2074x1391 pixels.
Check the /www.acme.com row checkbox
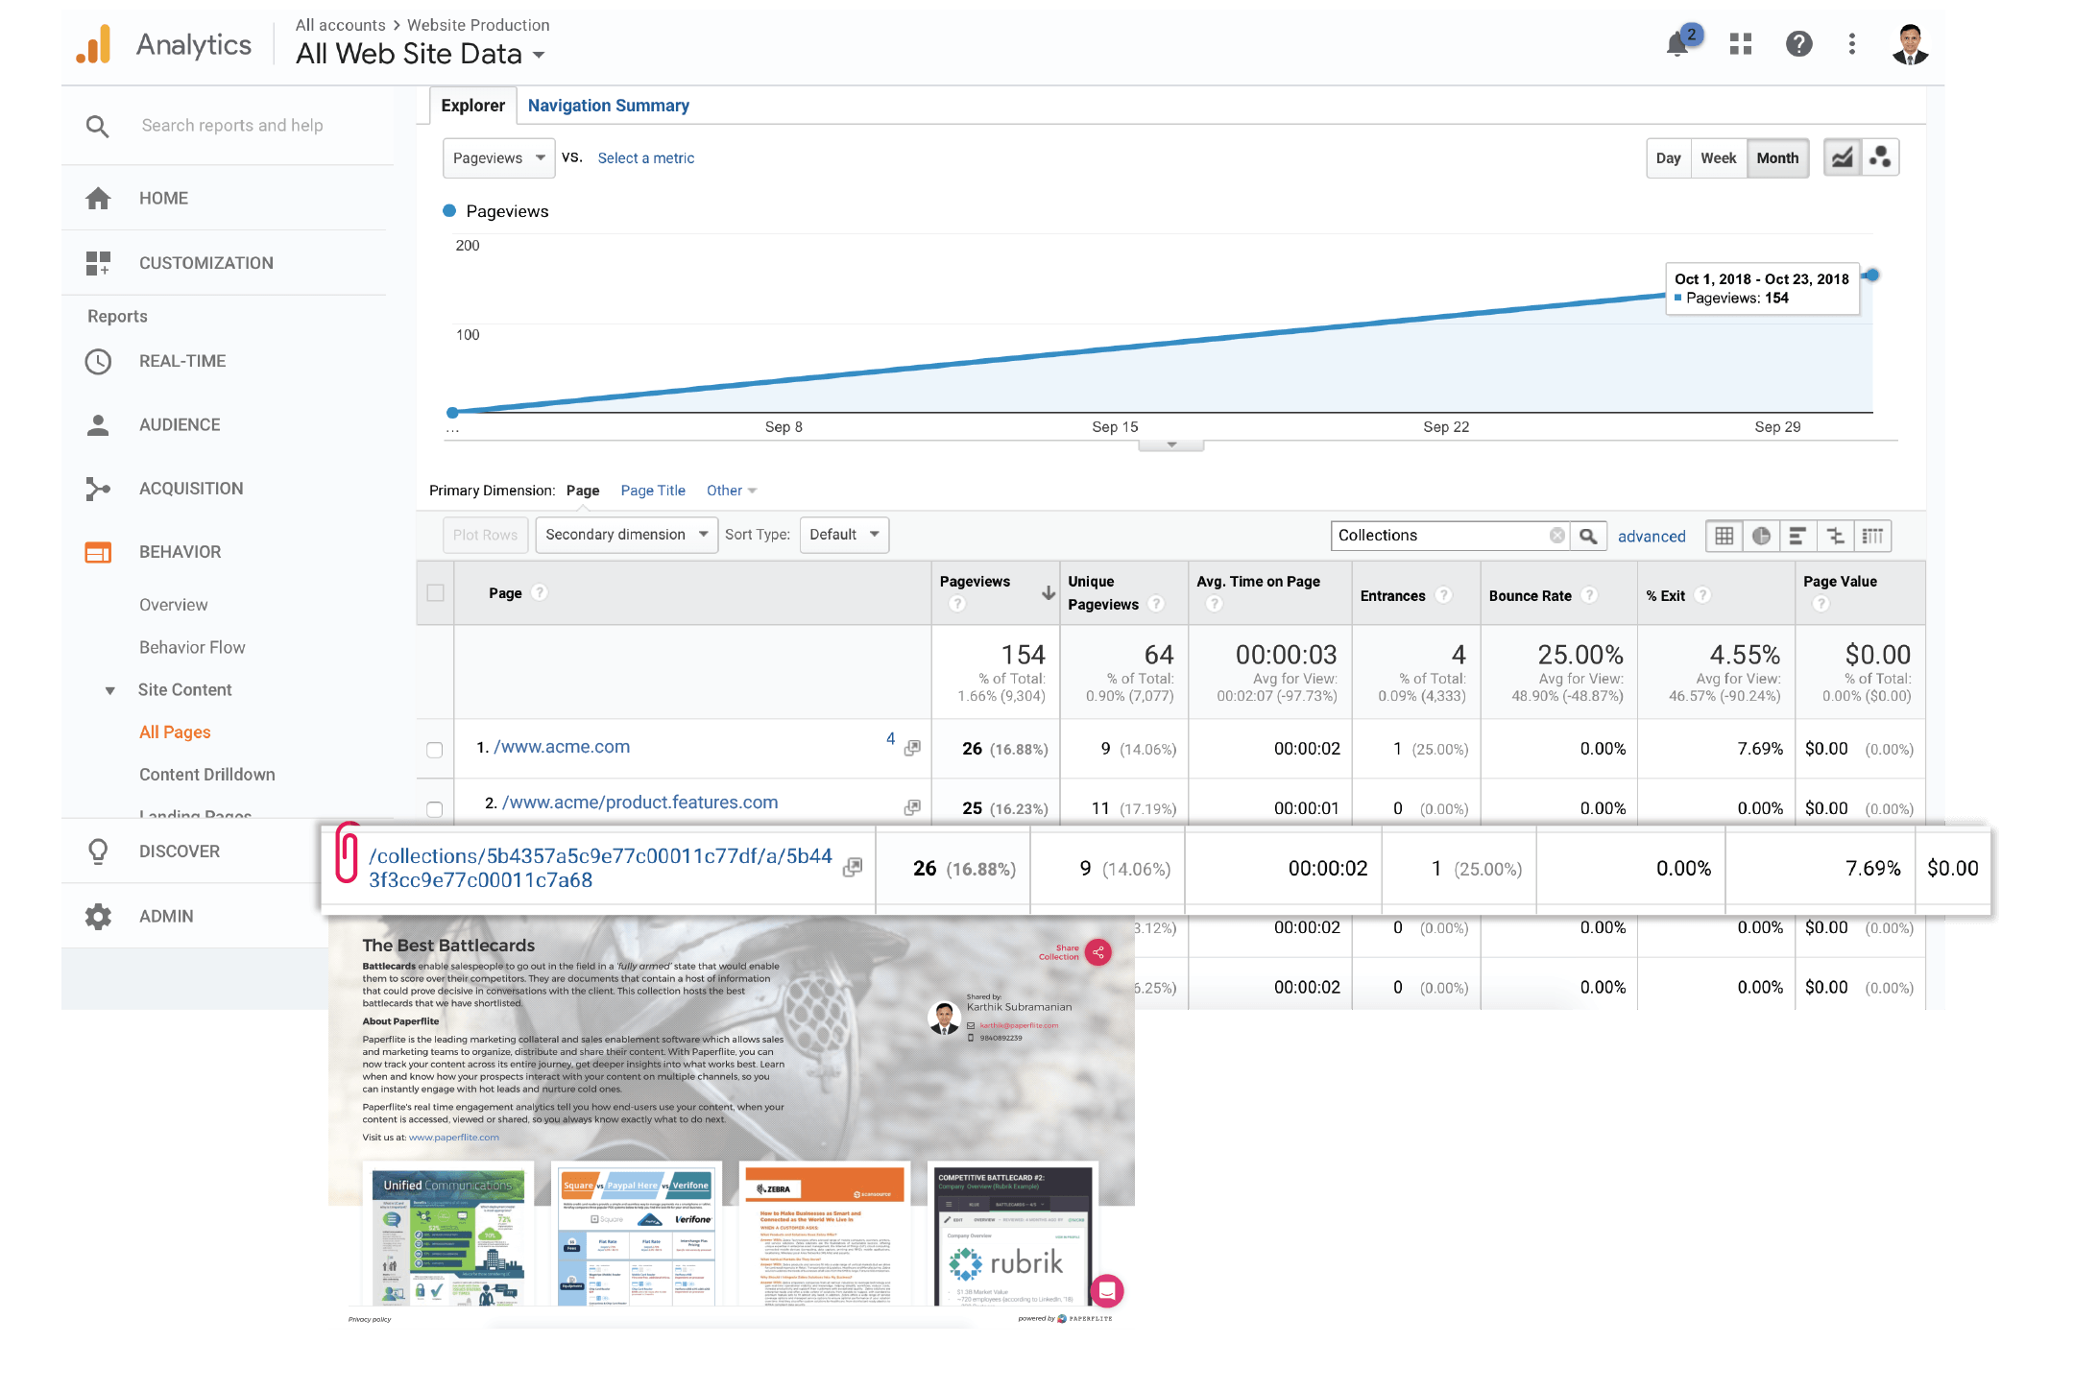click(434, 750)
